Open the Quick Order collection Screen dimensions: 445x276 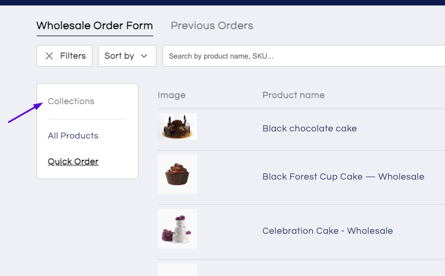[73, 162]
